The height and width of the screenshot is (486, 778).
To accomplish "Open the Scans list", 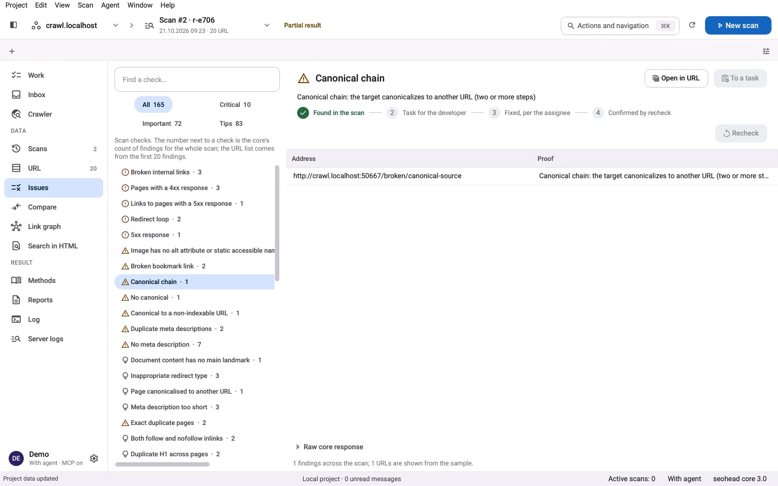I will (53, 148).
